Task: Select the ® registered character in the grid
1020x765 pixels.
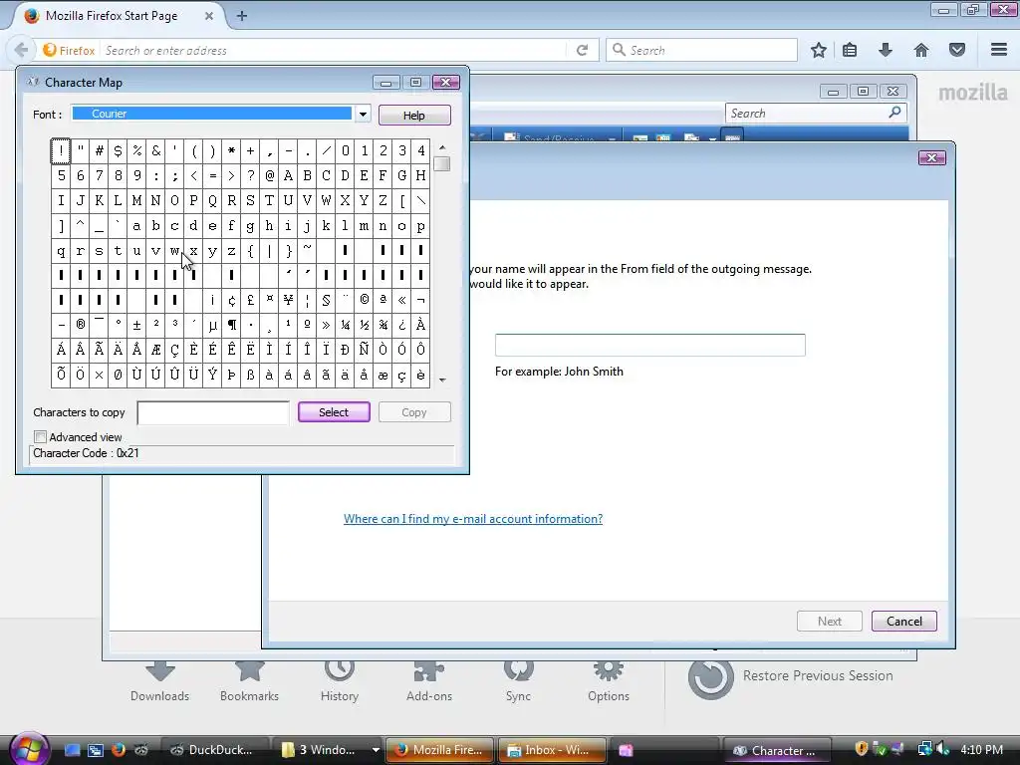Action: [x=80, y=325]
